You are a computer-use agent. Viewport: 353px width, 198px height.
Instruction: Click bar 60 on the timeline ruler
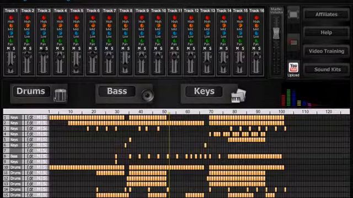click(188, 112)
